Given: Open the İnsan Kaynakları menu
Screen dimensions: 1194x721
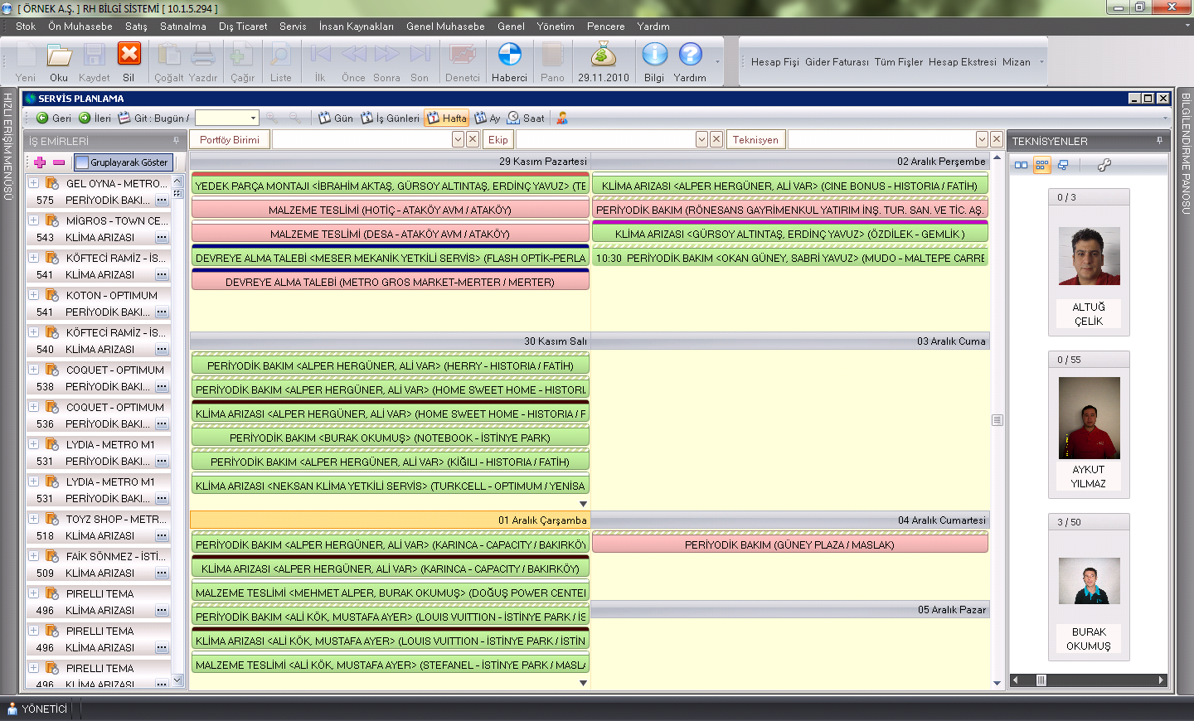Looking at the screenshot, I should 356,27.
